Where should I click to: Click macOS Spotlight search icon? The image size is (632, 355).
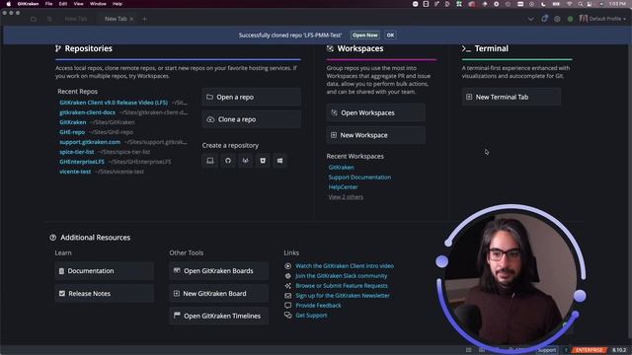pos(580,4)
